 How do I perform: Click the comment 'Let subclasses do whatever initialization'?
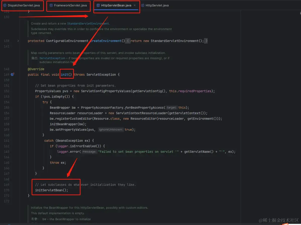click(x=86, y=185)
